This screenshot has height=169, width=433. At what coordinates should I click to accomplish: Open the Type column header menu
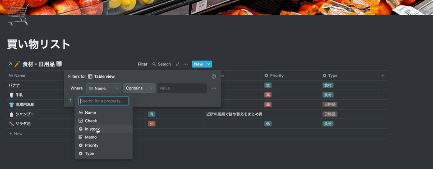click(x=330, y=75)
